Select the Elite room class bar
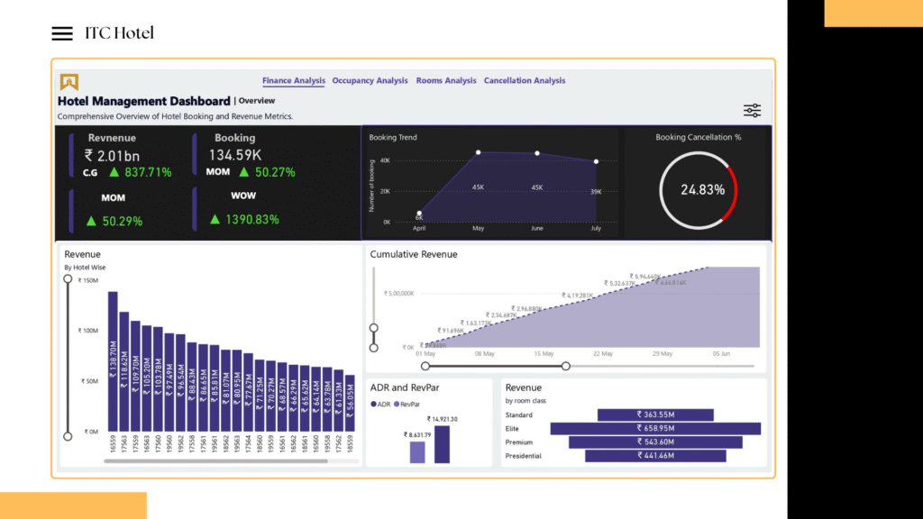The width and height of the screenshot is (923, 519). (655, 429)
